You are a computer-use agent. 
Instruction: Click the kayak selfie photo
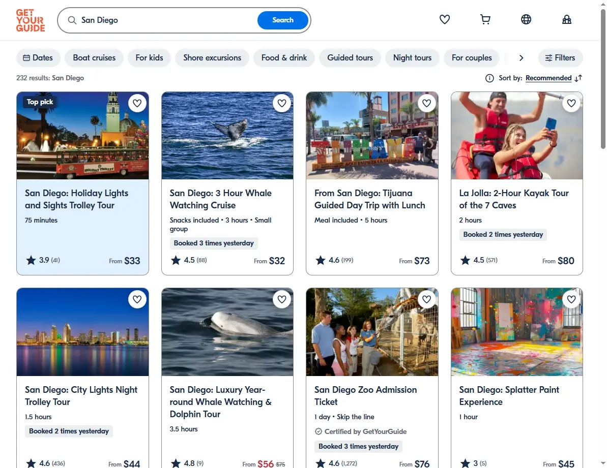[517, 136]
